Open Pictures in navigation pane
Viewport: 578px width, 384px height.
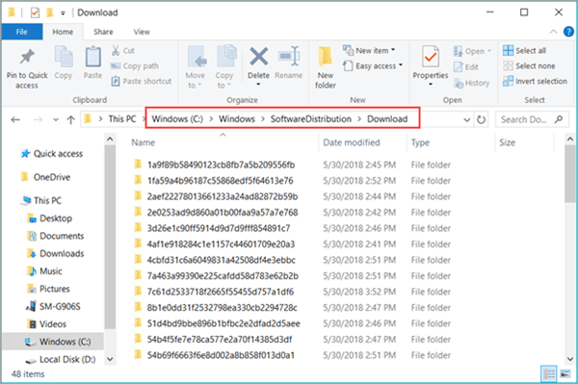pyautogui.click(x=48, y=289)
